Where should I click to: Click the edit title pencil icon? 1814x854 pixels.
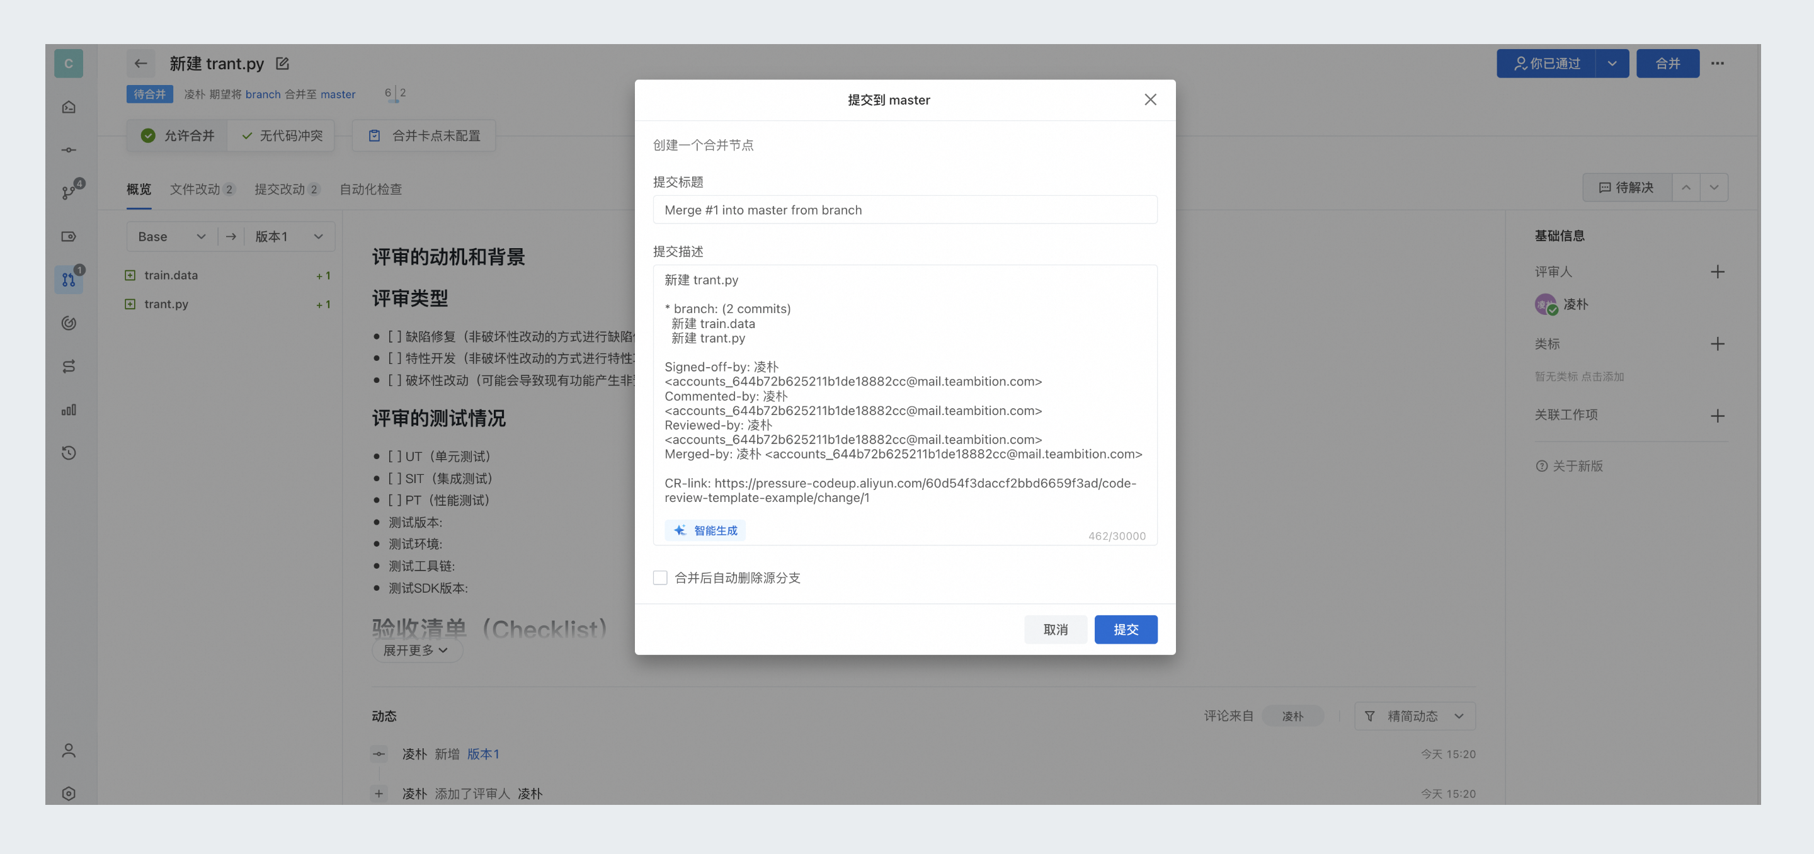(282, 64)
